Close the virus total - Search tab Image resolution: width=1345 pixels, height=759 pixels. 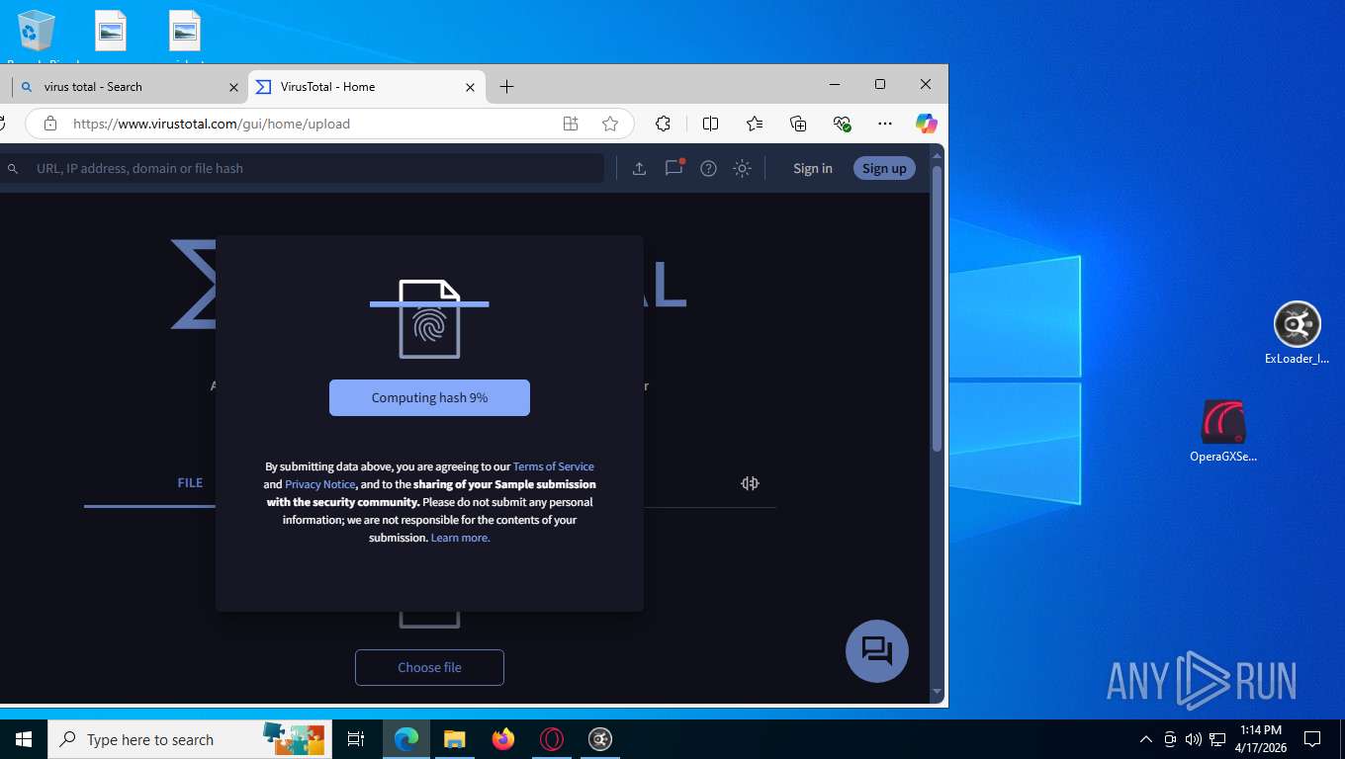point(233,87)
